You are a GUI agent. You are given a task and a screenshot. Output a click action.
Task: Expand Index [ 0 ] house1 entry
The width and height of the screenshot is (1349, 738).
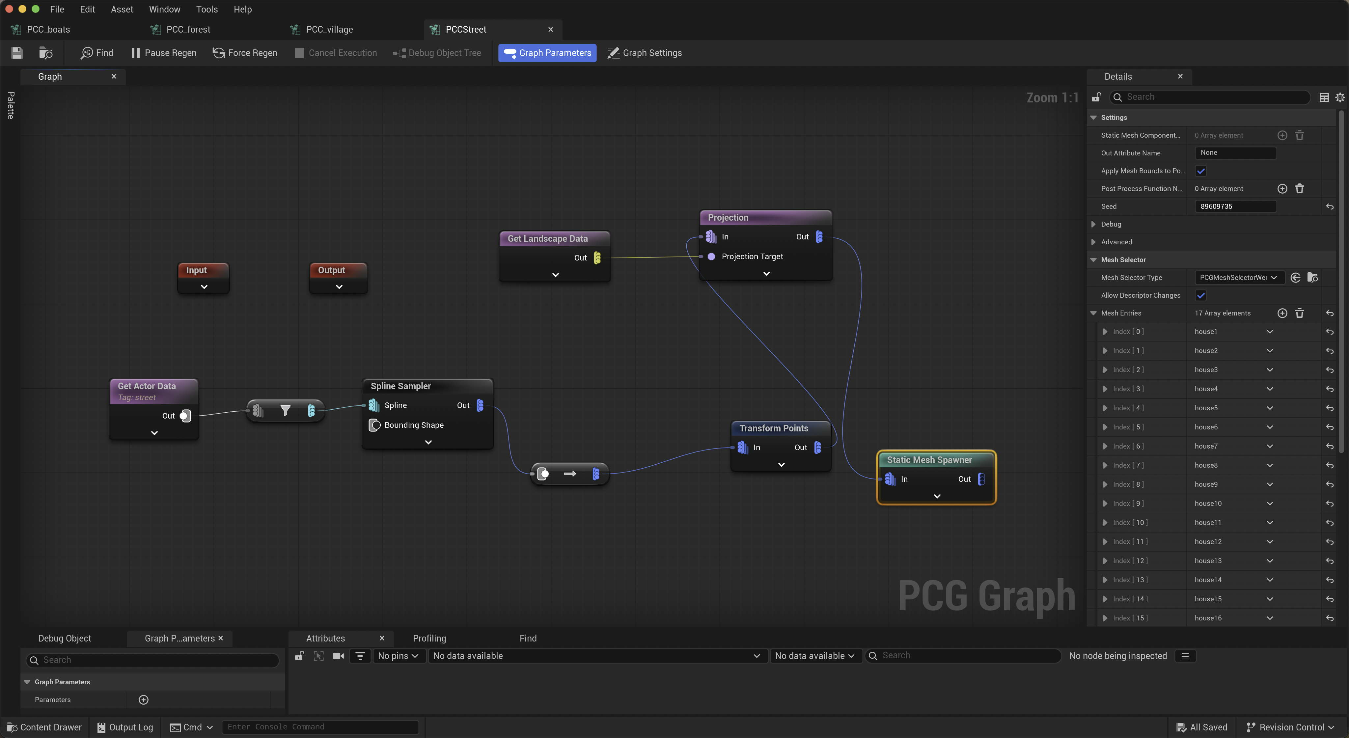(1105, 332)
